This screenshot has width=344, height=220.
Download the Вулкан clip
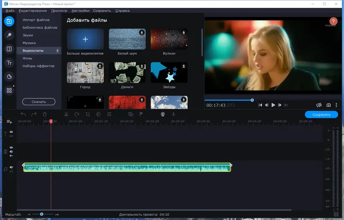click(x=184, y=32)
